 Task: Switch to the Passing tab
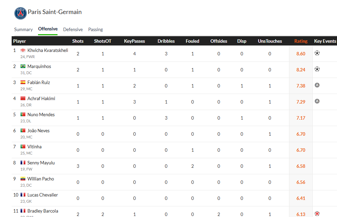click(x=96, y=29)
